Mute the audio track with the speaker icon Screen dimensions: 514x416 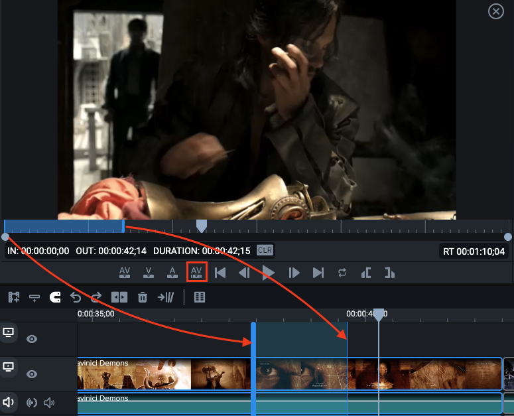(8, 402)
